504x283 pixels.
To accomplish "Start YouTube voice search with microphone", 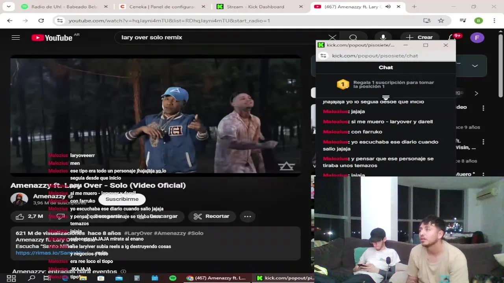I will 383,37.
